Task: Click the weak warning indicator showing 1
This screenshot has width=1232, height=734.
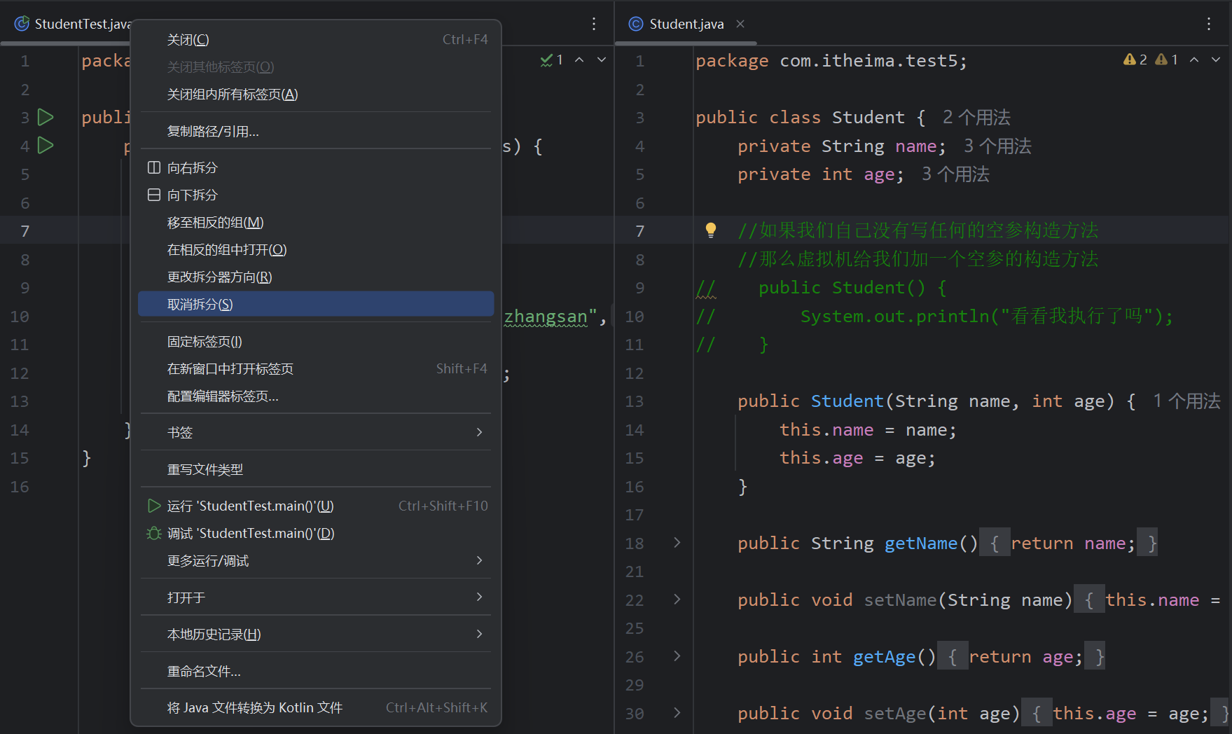Action: coord(1167,60)
